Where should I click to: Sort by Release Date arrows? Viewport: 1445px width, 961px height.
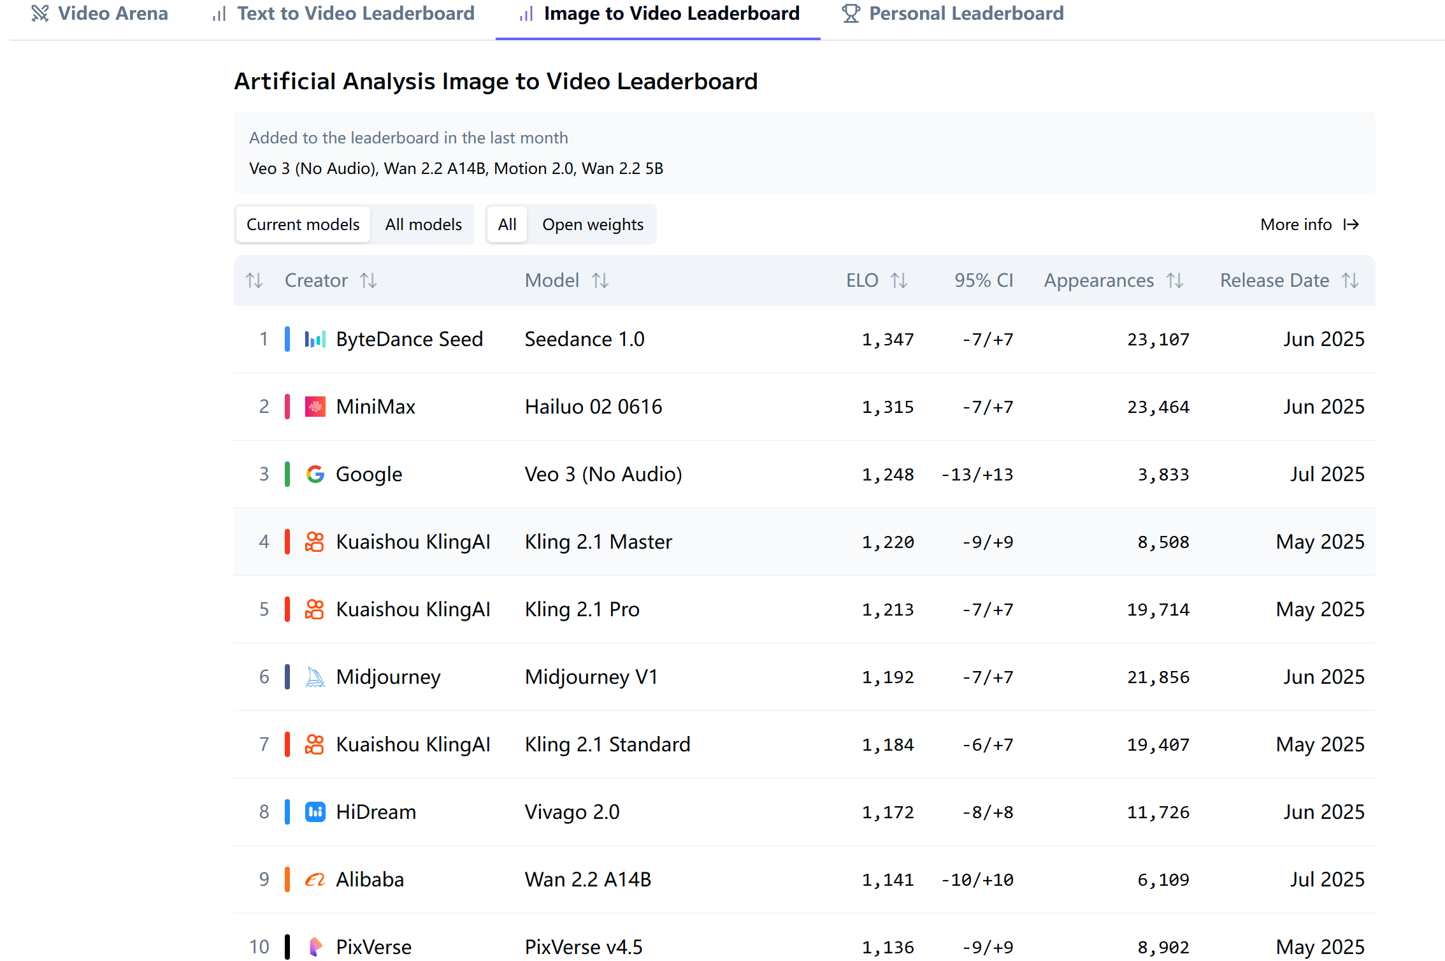tap(1350, 280)
